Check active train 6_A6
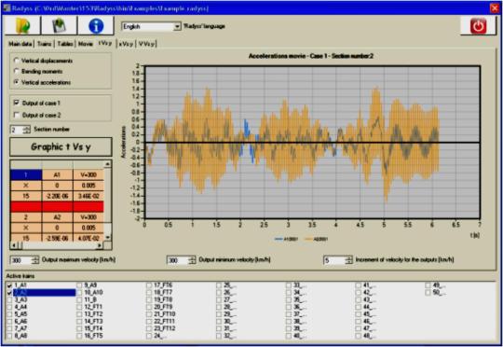 (x=9, y=321)
